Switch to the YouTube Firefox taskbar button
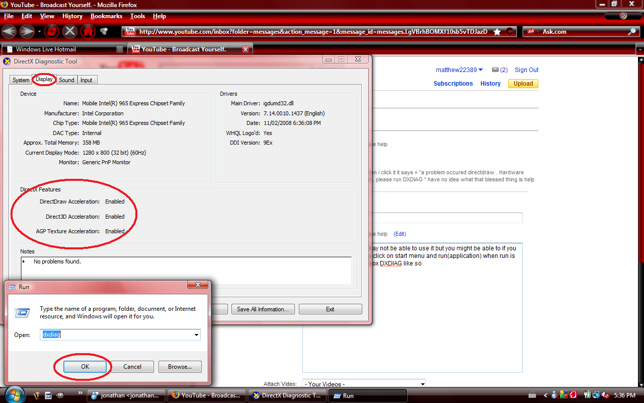 click(207, 395)
